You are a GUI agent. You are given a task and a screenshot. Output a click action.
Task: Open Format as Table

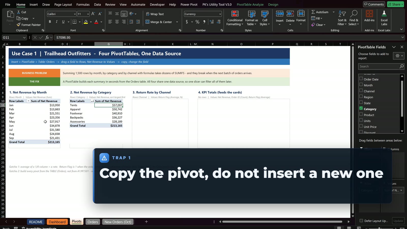pos(252,18)
